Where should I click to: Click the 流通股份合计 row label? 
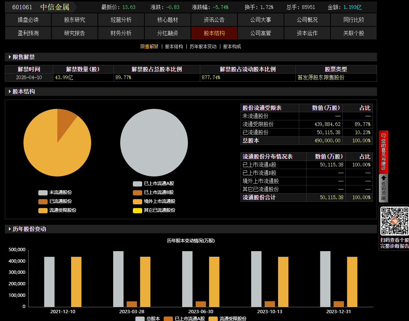tap(259, 197)
